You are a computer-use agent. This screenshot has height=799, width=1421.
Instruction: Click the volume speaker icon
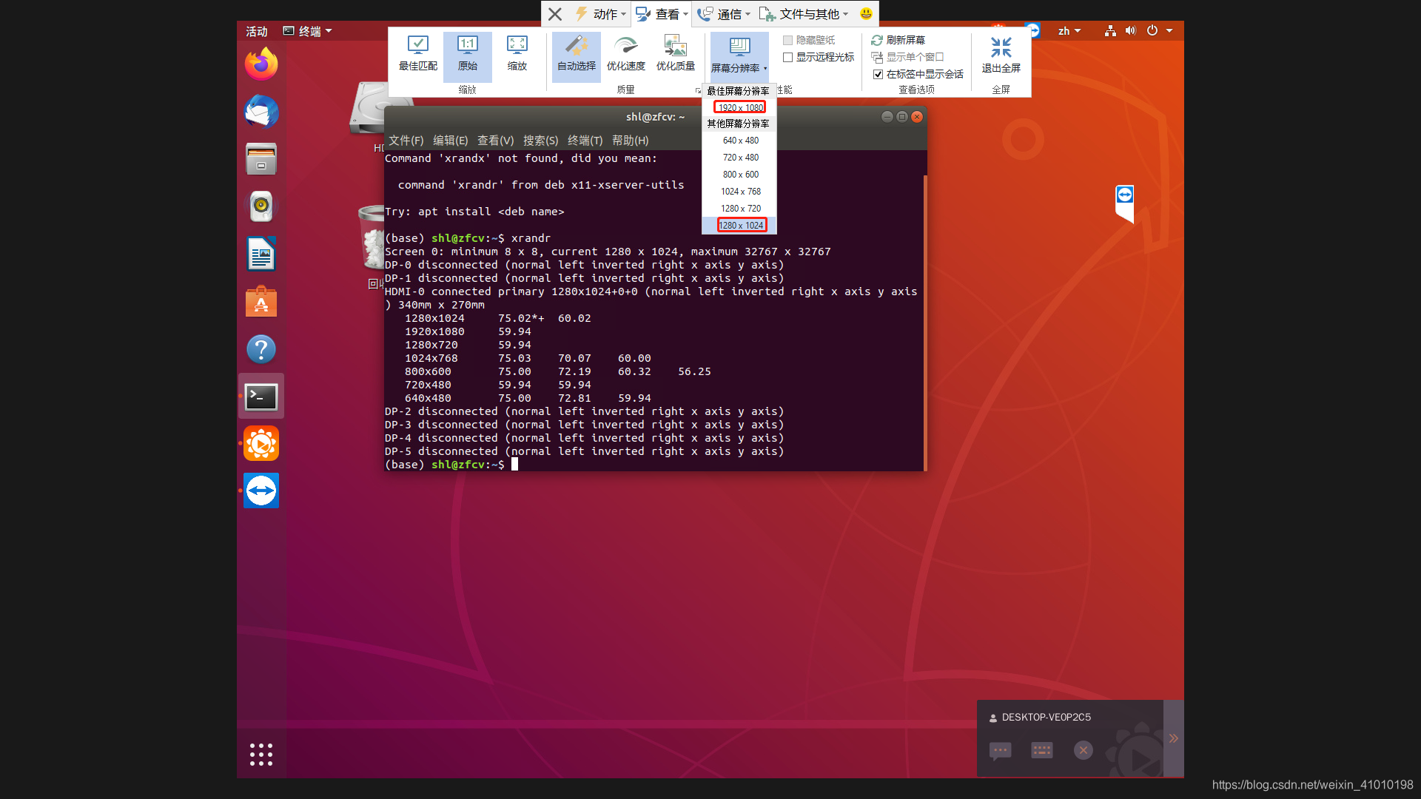coord(1130,31)
